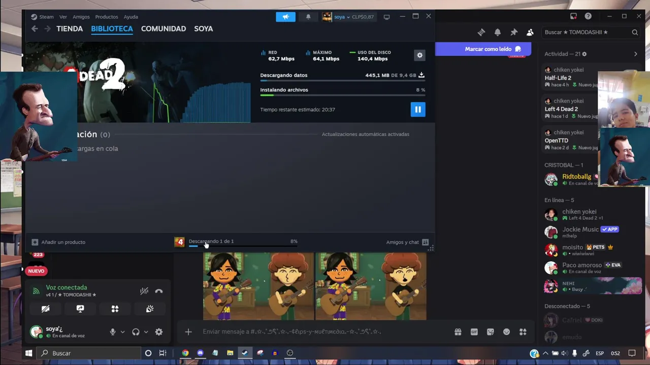Viewport: 650px width, 365px height.
Task: Select the Jockie Music app member
Action: point(592,232)
